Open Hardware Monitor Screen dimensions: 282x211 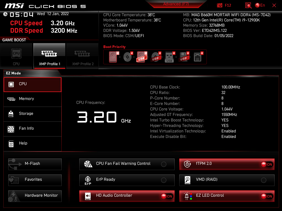click(x=35, y=196)
